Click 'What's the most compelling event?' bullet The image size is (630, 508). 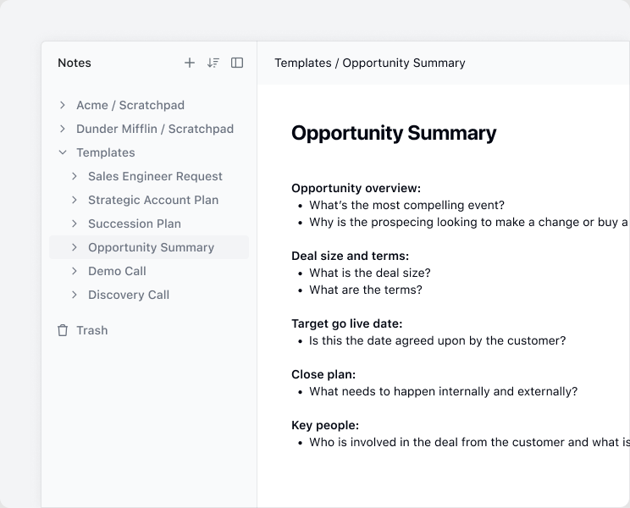(406, 205)
